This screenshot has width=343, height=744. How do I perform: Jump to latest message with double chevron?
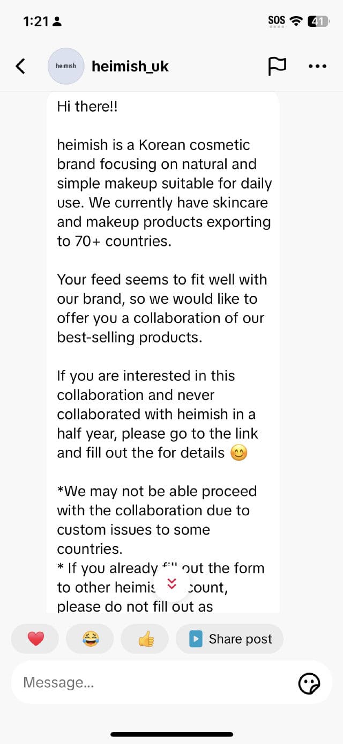pos(171,583)
